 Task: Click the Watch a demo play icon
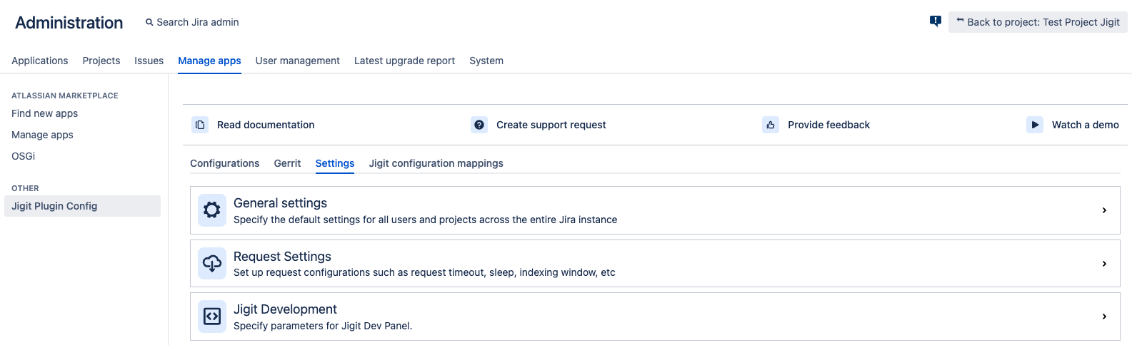pos(1035,125)
